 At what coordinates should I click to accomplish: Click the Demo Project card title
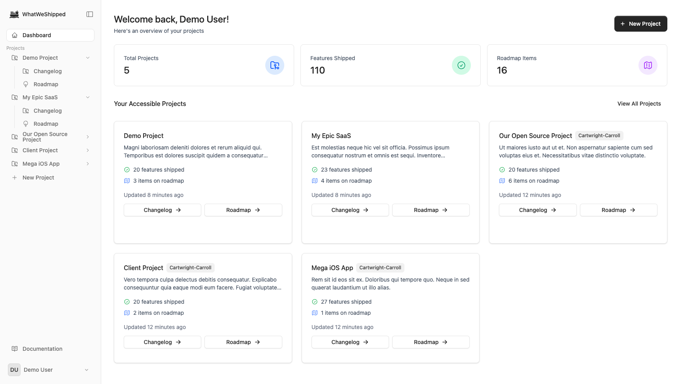(x=144, y=136)
